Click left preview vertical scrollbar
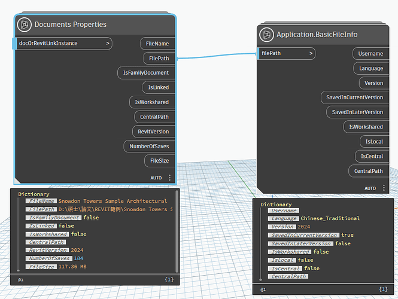 177,231
